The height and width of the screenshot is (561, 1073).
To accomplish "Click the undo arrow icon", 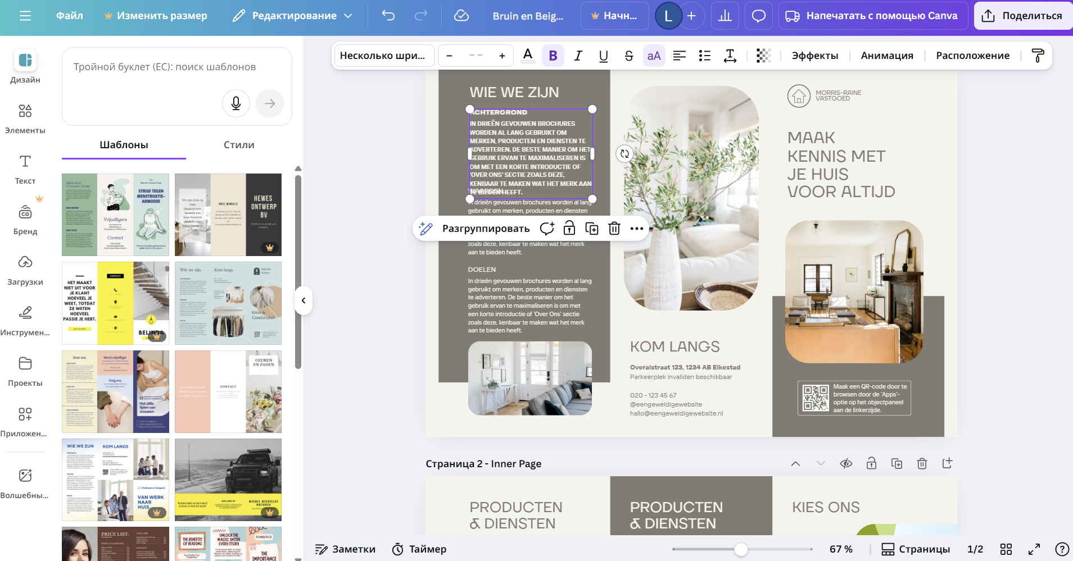I will coord(388,16).
